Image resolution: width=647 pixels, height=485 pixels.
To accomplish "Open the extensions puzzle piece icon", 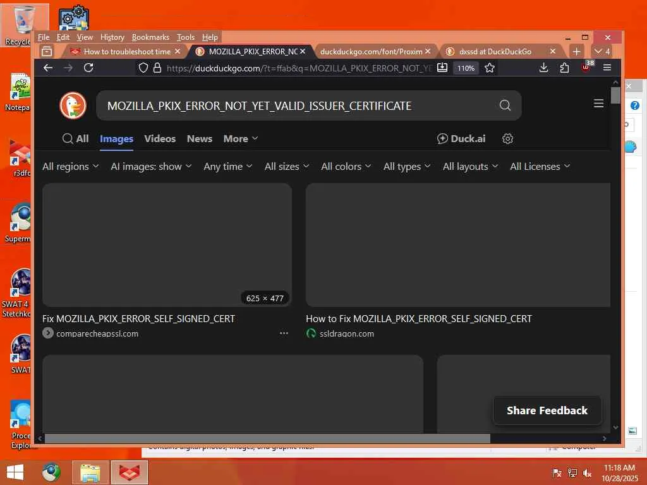I will click(x=564, y=68).
